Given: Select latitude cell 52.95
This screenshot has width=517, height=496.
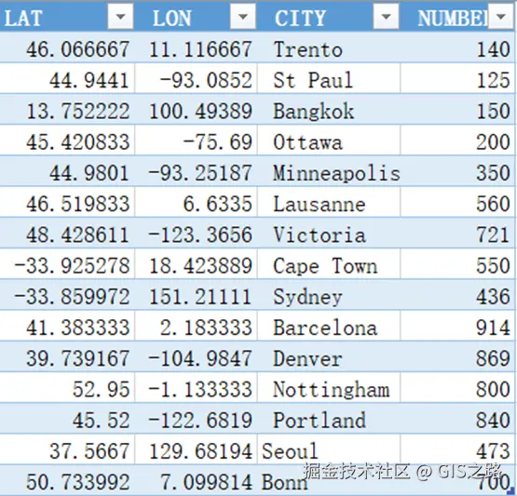Looking at the screenshot, I should click(67, 387).
